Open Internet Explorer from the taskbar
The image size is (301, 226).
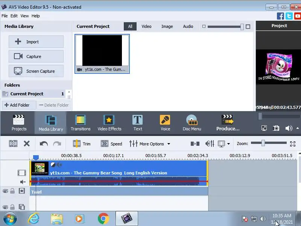click(33, 218)
